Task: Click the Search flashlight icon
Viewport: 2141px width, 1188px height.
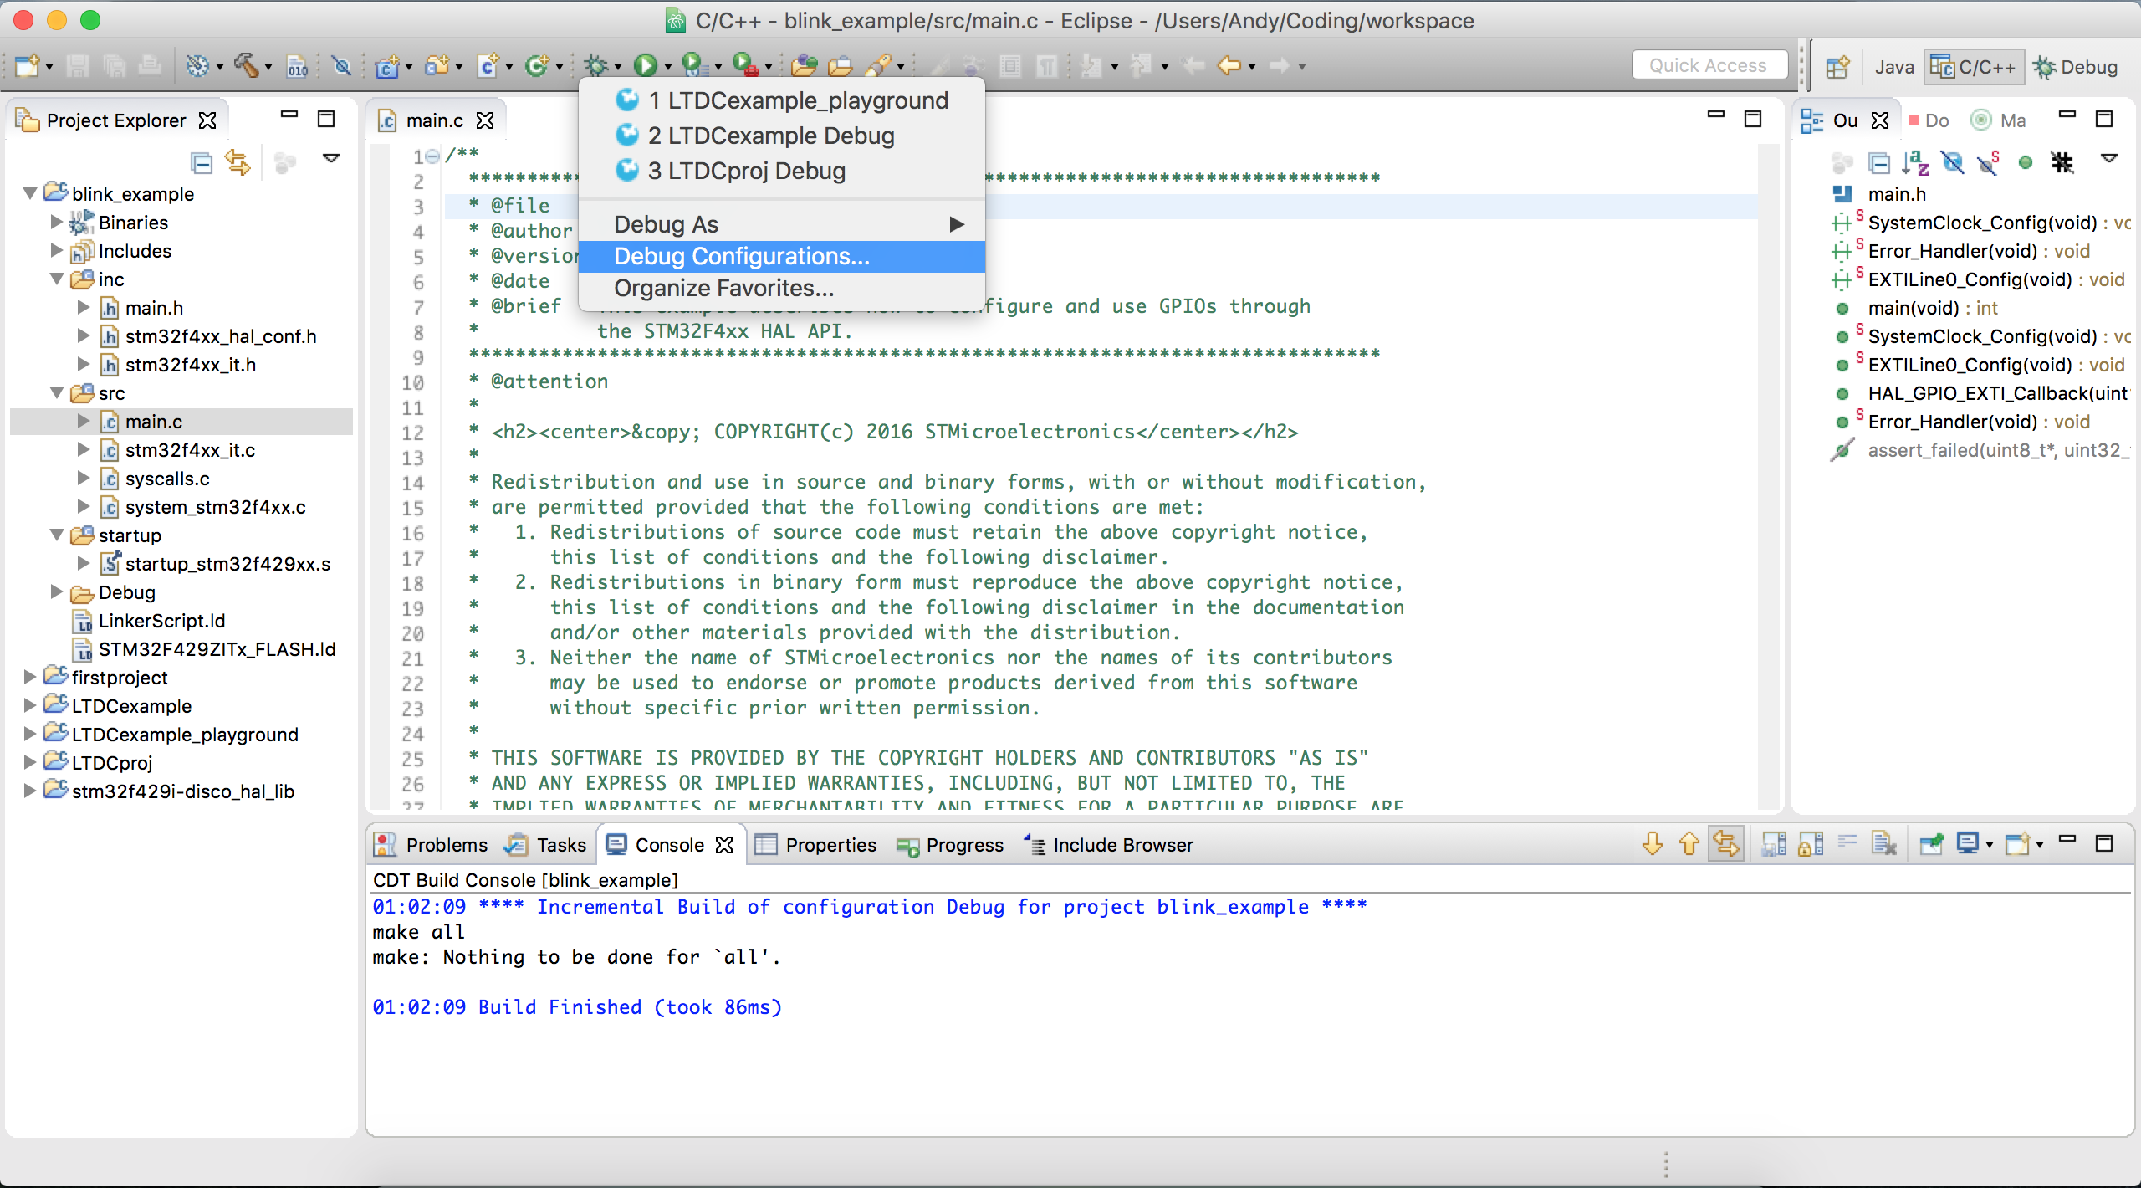Action: click(878, 65)
